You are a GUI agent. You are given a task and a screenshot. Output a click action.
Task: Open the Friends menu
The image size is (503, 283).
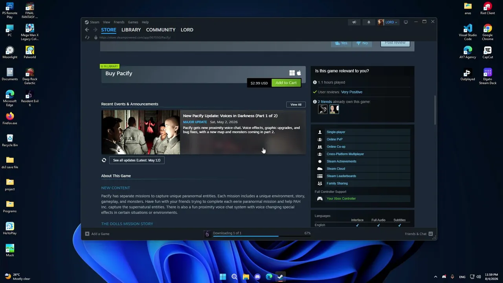[119, 22]
